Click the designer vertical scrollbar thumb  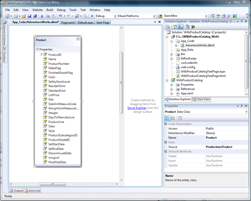pos(122,83)
